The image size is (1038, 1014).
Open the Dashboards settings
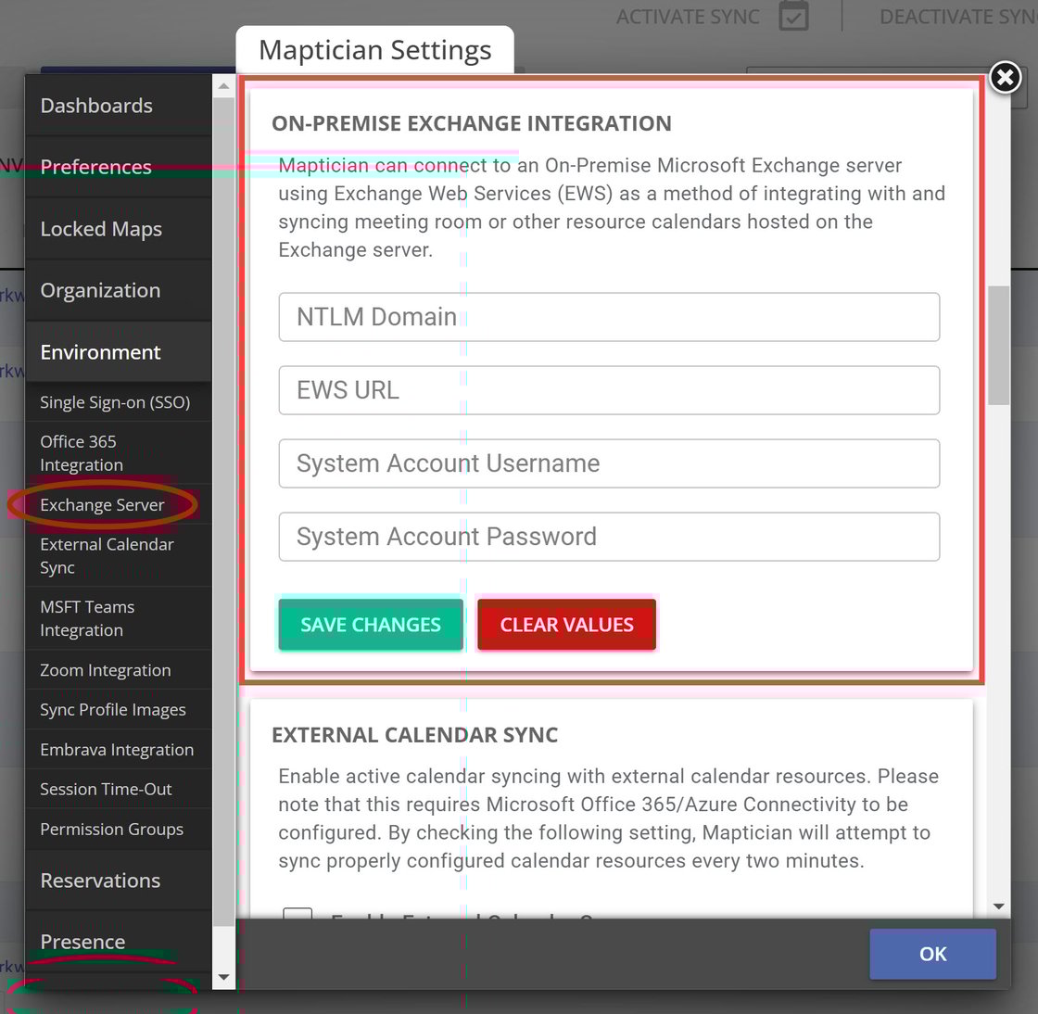point(96,106)
